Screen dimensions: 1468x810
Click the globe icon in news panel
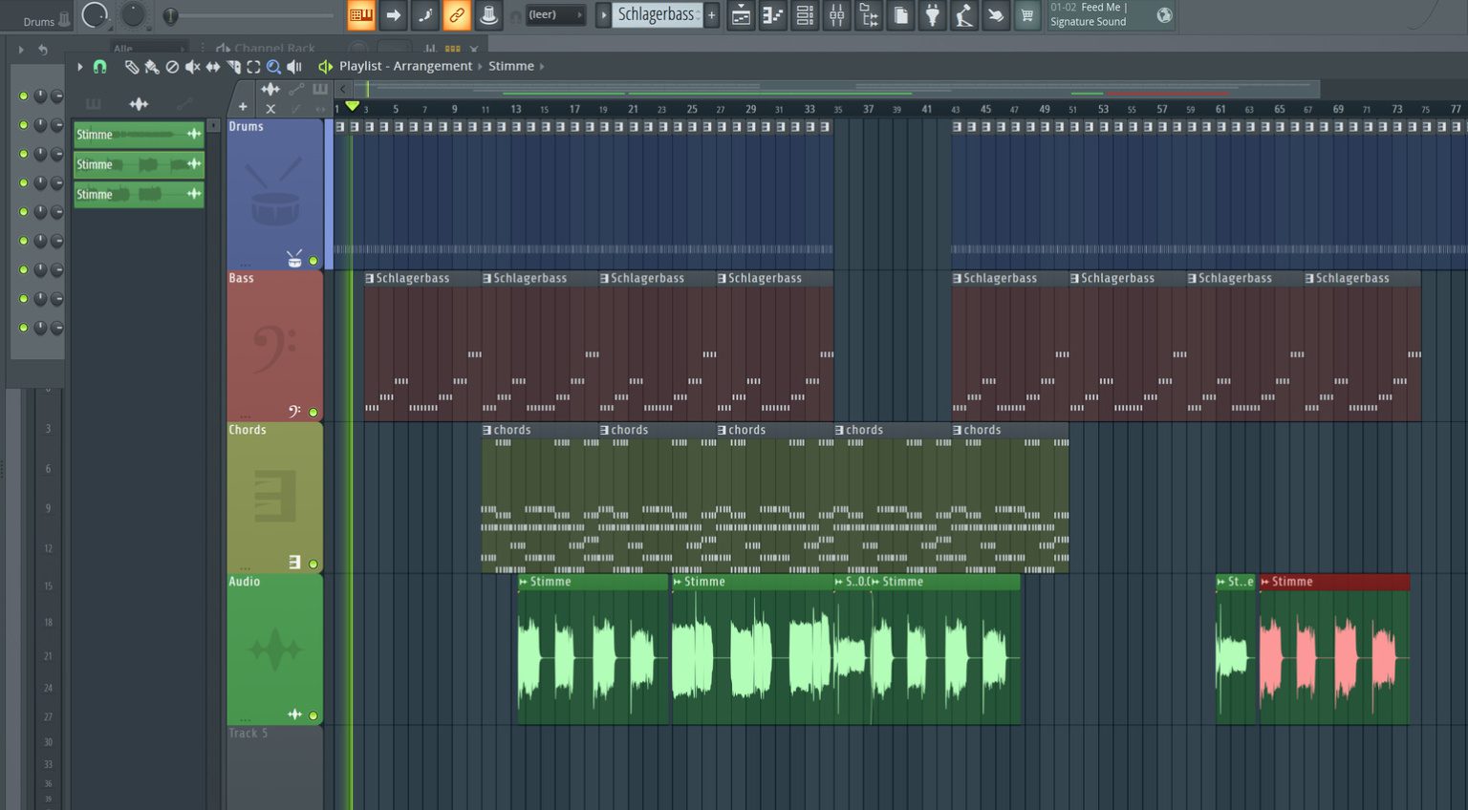(1164, 15)
